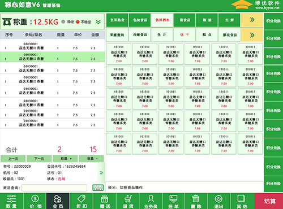Delete item using the 删除 trash icon

(x=196, y=201)
